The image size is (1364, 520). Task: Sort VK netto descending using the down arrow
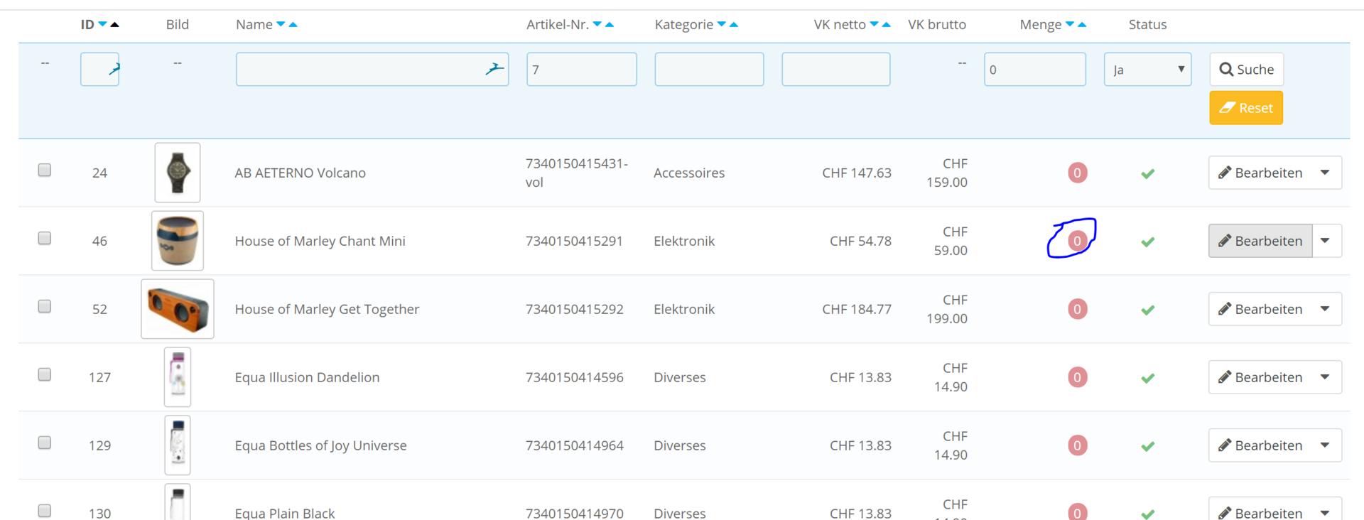coord(875,25)
